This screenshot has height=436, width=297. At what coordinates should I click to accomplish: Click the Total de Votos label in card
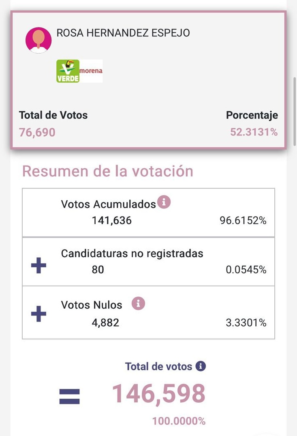[x=53, y=115]
